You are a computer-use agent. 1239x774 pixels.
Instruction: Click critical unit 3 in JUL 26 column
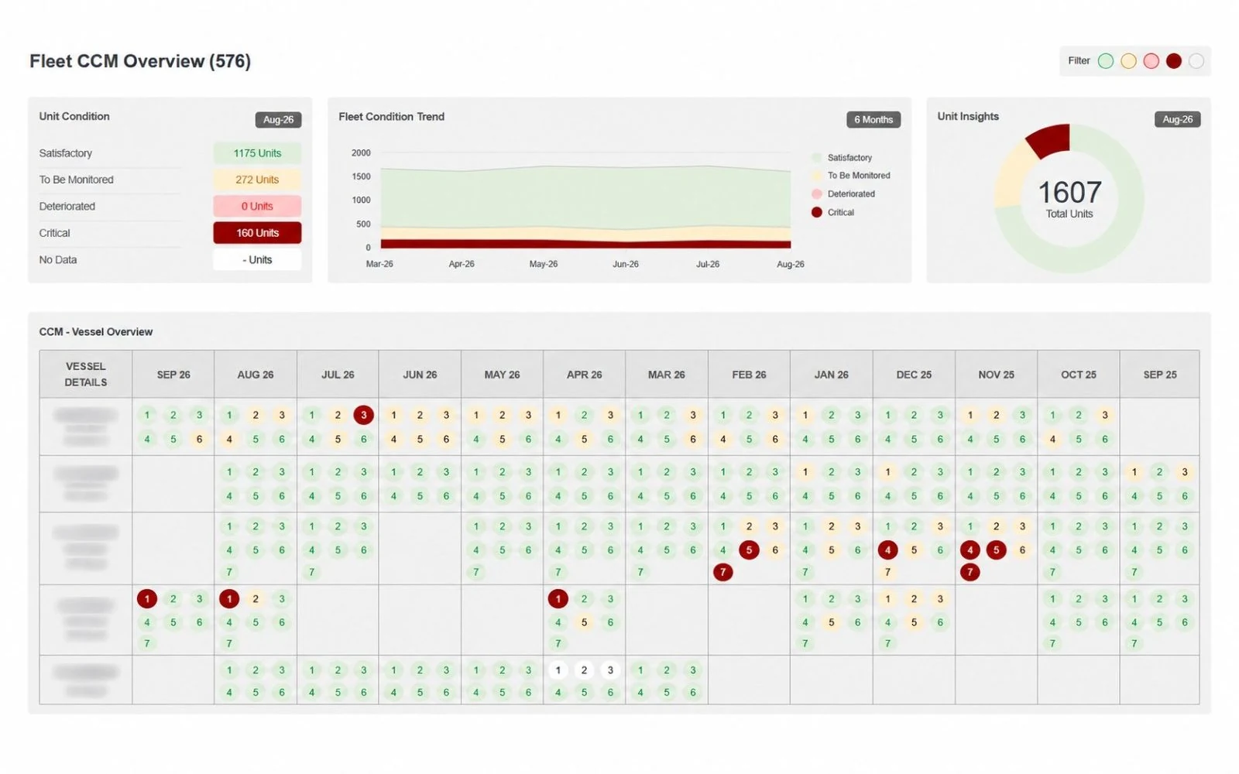click(x=363, y=415)
